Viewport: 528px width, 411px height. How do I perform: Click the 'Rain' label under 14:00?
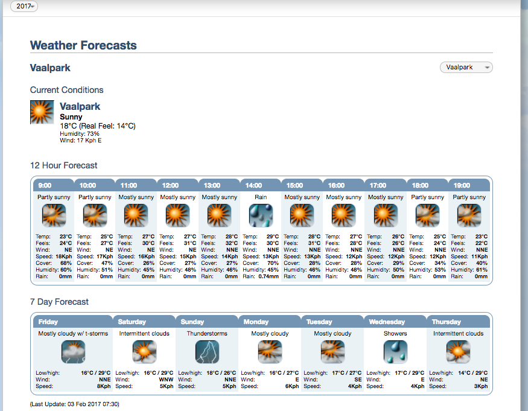[x=261, y=197]
